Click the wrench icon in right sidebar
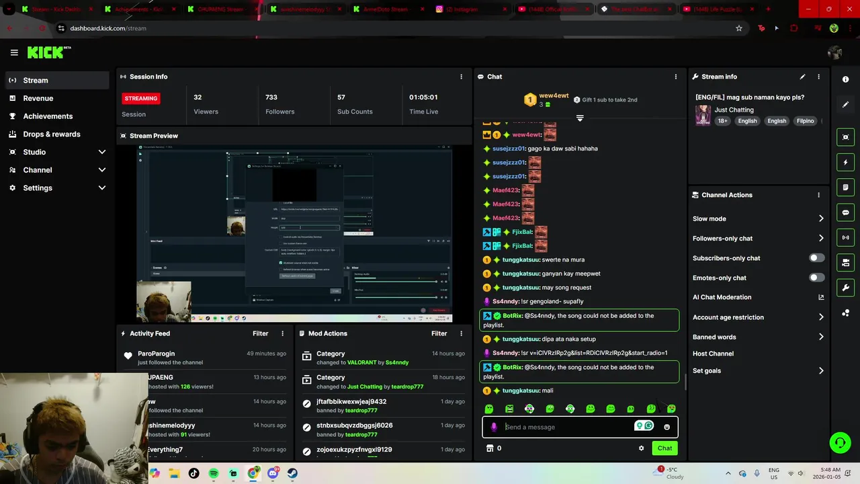This screenshot has width=860, height=484. click(x=845, y=288)
